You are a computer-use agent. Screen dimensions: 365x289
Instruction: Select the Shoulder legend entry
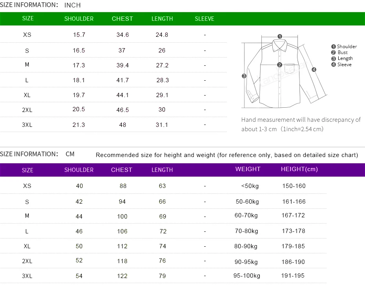[344, 47]
